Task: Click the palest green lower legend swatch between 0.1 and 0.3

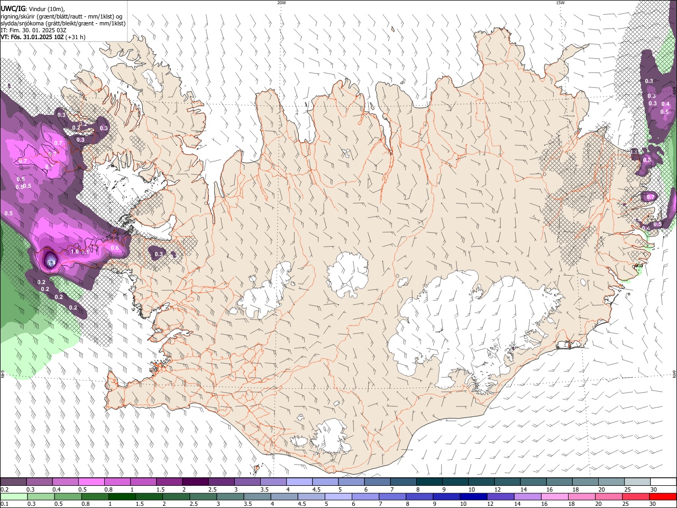Action: [x=13, y=496]
